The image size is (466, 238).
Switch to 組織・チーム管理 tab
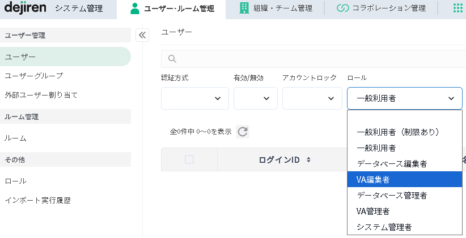tap(275, 8)
